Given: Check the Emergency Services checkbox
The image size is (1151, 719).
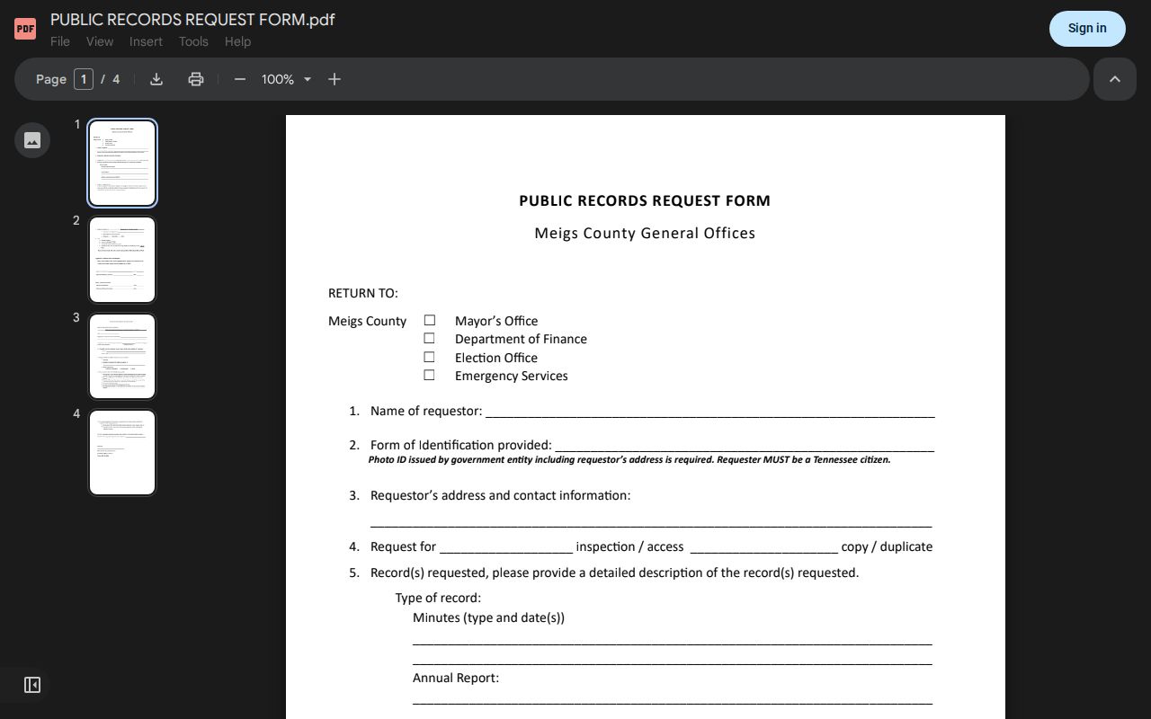Looking at the screenshot, I should [430, 375].
